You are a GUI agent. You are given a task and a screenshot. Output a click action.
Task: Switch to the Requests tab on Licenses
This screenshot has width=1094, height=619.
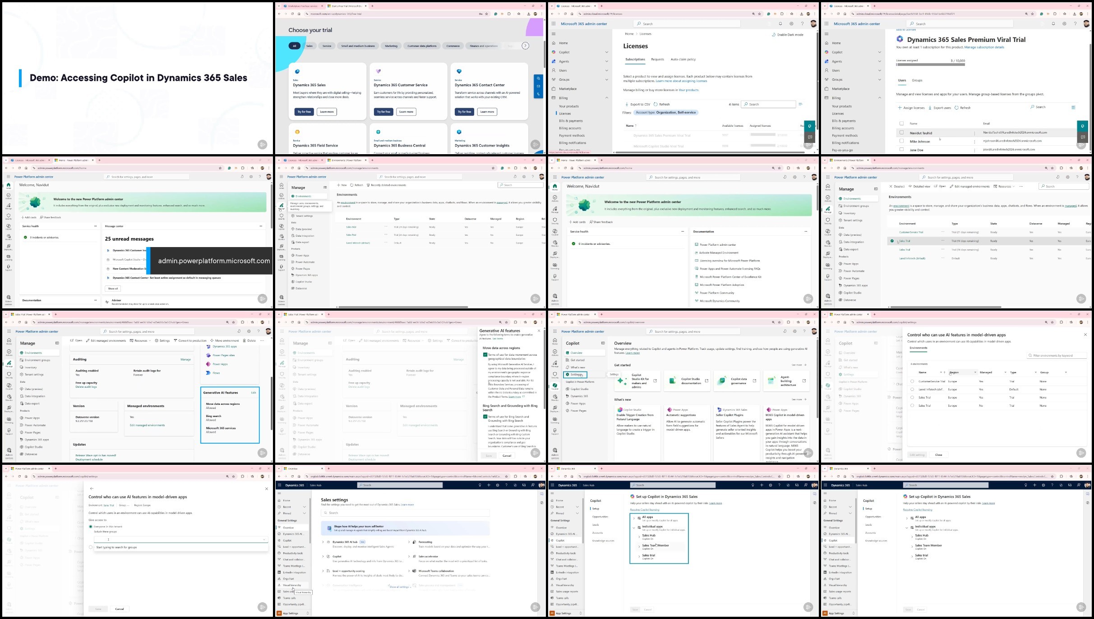click(657, 60)
